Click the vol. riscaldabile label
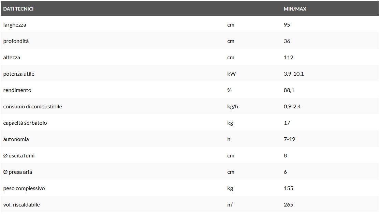This screenshot has width=379, height=214. click(21, 205)
